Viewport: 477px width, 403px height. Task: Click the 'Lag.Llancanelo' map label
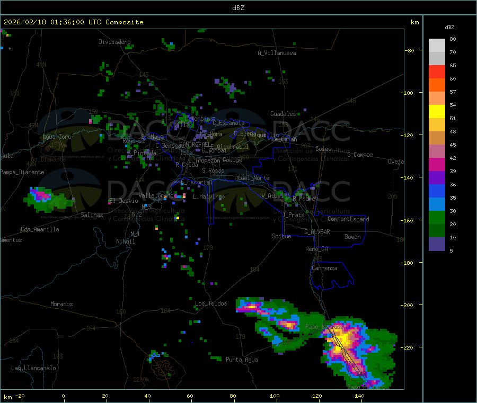(x=33, y=368)
